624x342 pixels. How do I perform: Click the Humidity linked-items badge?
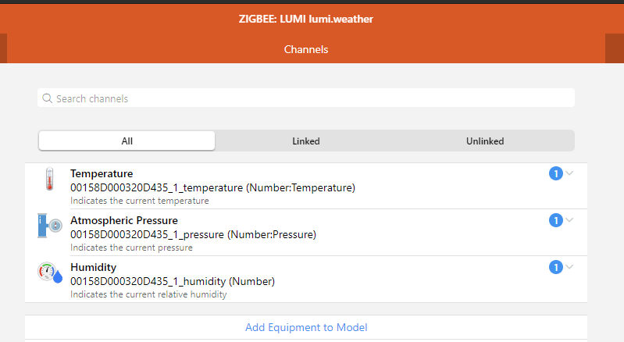tap(556, 267)
